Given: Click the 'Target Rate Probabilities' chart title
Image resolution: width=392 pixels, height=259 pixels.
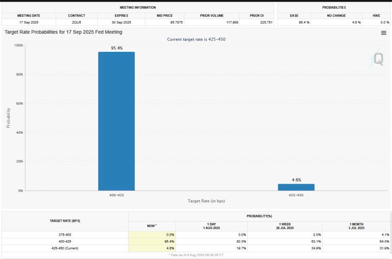Looking at the screenshot, I should [x=64, y=32].
